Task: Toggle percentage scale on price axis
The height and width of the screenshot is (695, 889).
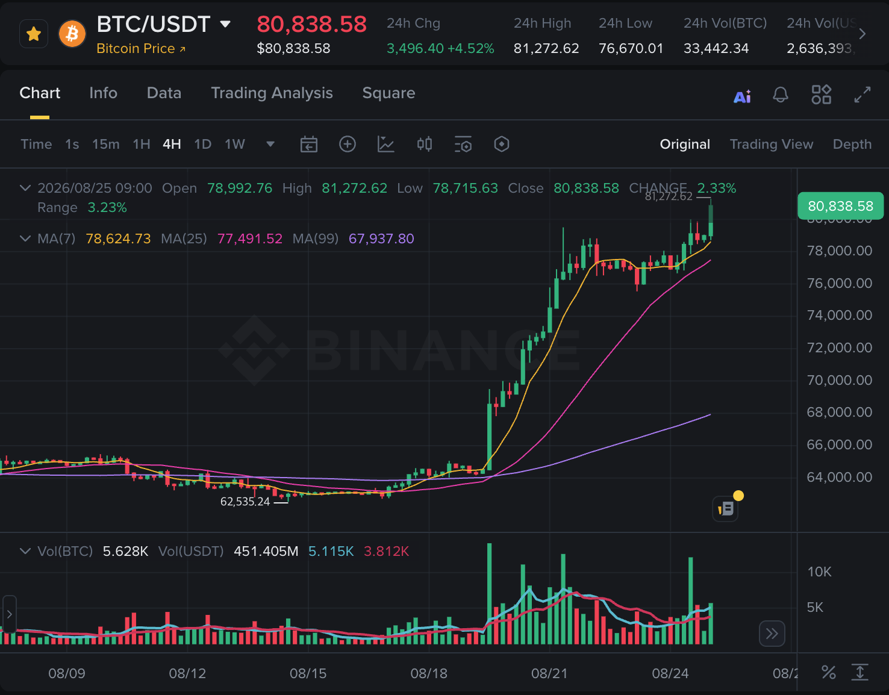Action: point(829,673)
